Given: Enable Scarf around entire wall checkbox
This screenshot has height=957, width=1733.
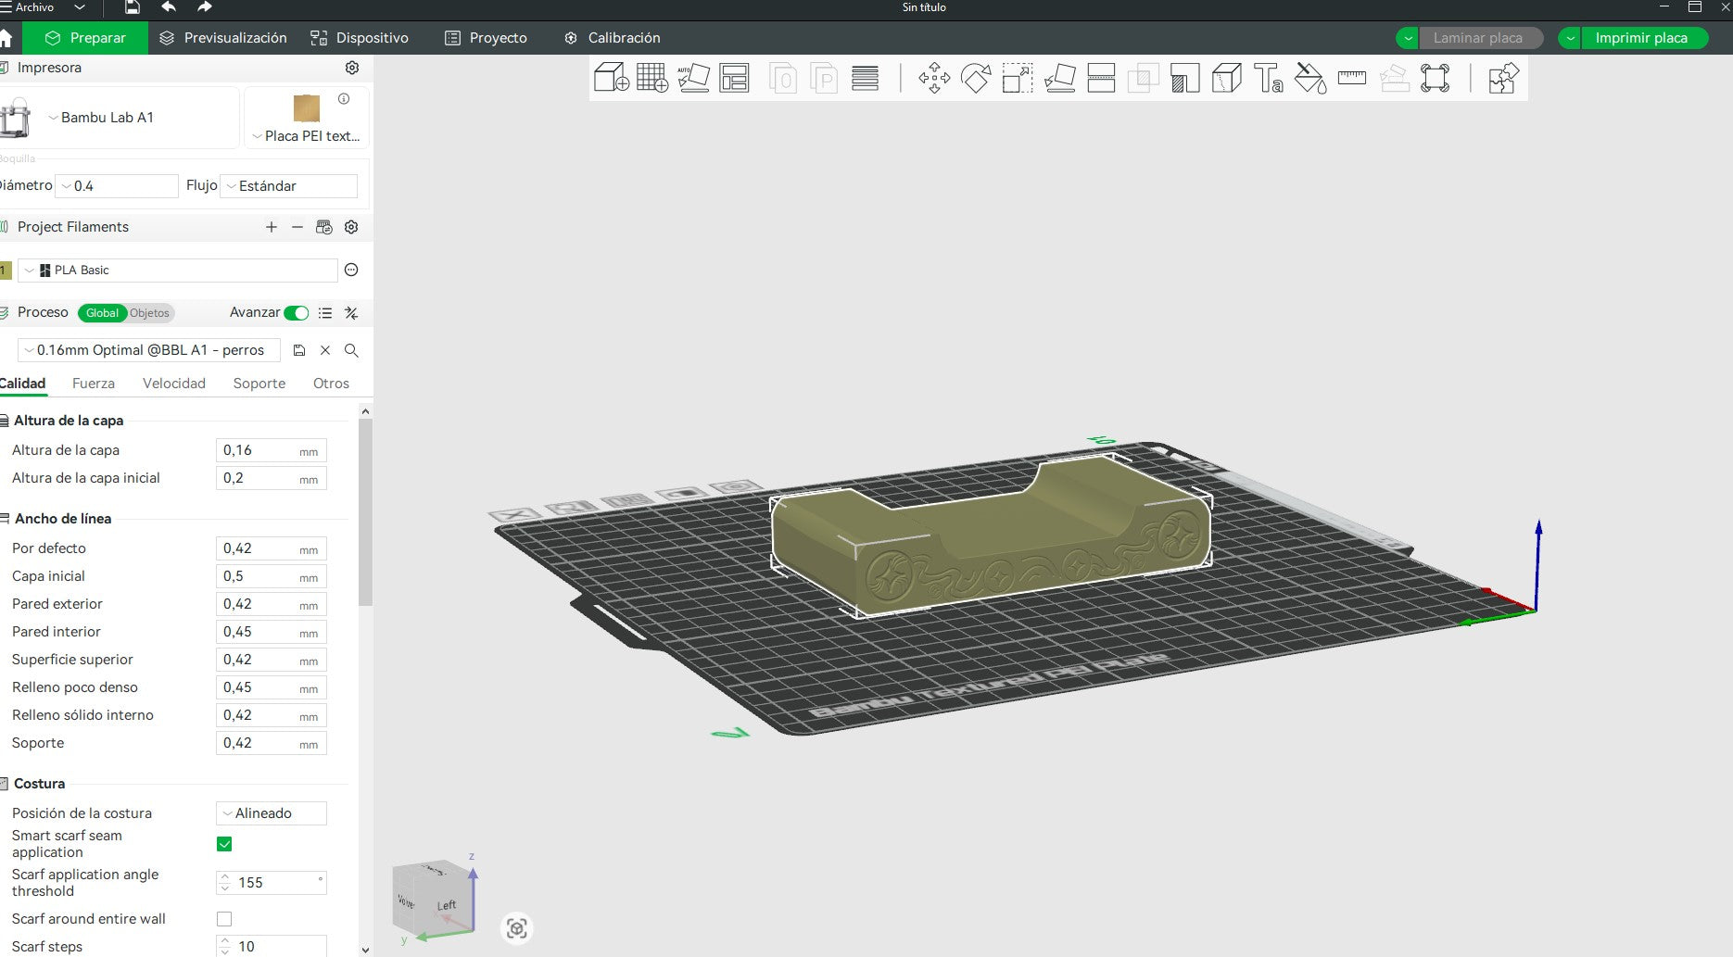Looking at the screenshot, I should tap(224, 919).
